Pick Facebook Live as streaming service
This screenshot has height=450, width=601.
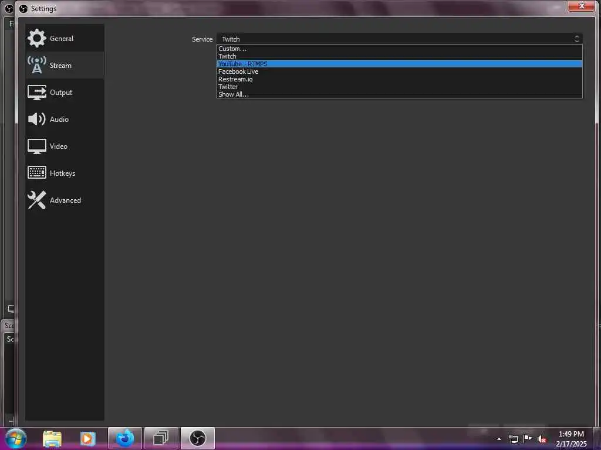399,71
